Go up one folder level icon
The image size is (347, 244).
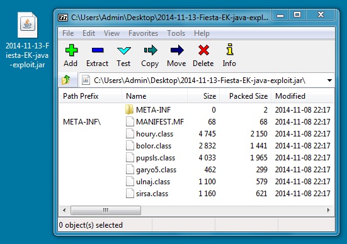point(66,80)
